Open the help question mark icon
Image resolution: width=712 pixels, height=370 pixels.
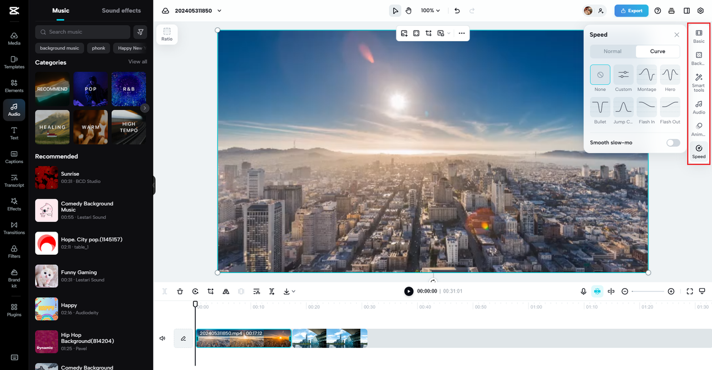click(x=658, y=11)
